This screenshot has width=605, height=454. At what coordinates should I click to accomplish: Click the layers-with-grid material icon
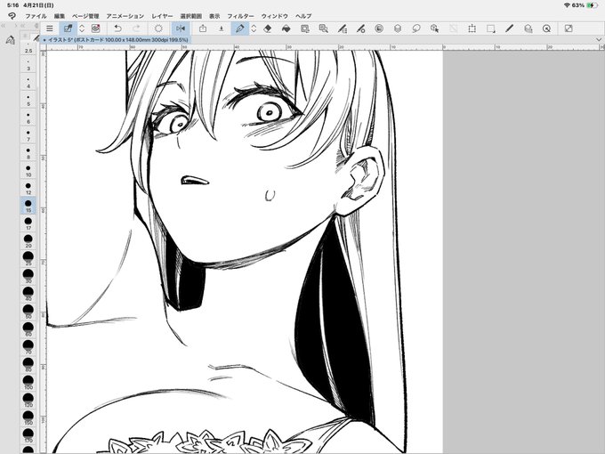pyautogui.click(x=528, y=28)
